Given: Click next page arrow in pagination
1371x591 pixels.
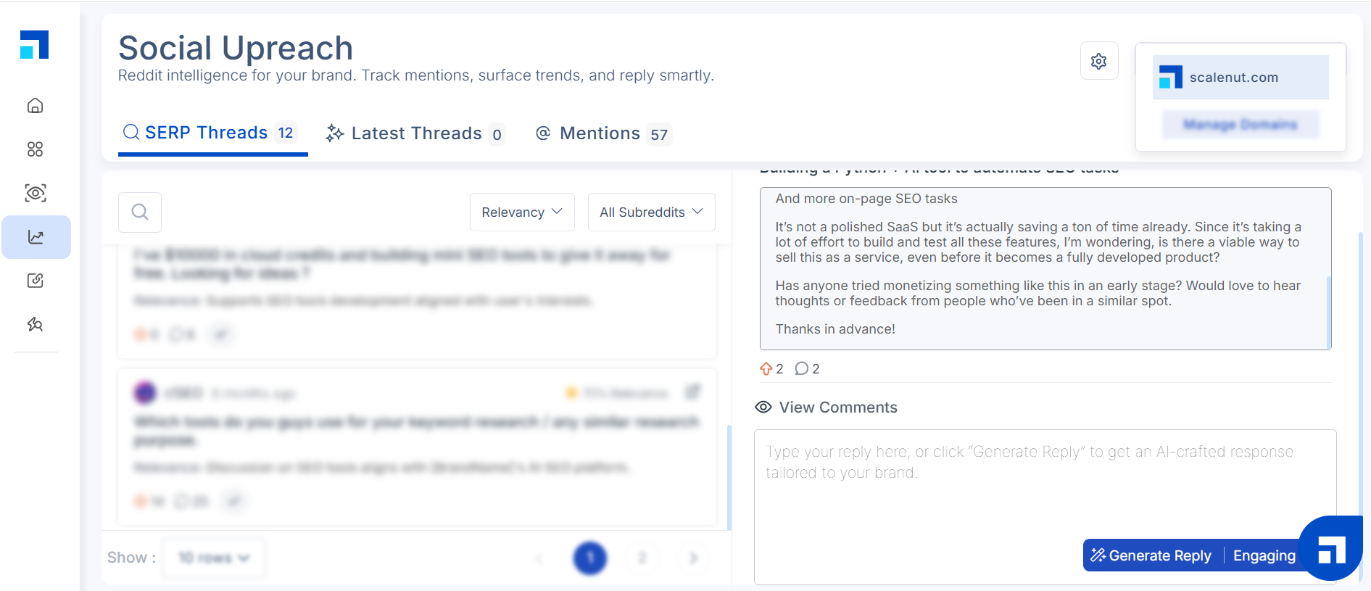Looking at the screenshot, I should [x=693, y=558].
